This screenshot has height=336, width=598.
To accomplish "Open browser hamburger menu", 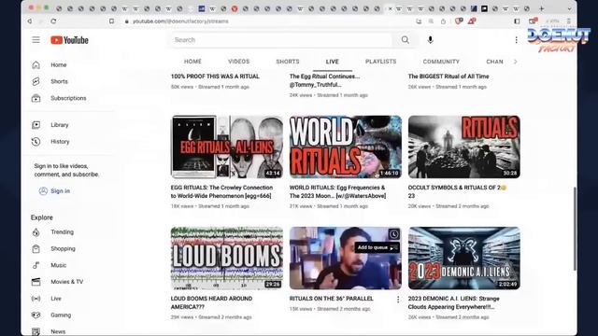I will (569, 21).
